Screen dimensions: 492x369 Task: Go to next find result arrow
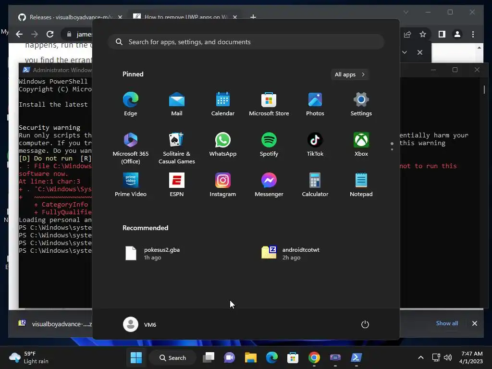coord(405,52)
